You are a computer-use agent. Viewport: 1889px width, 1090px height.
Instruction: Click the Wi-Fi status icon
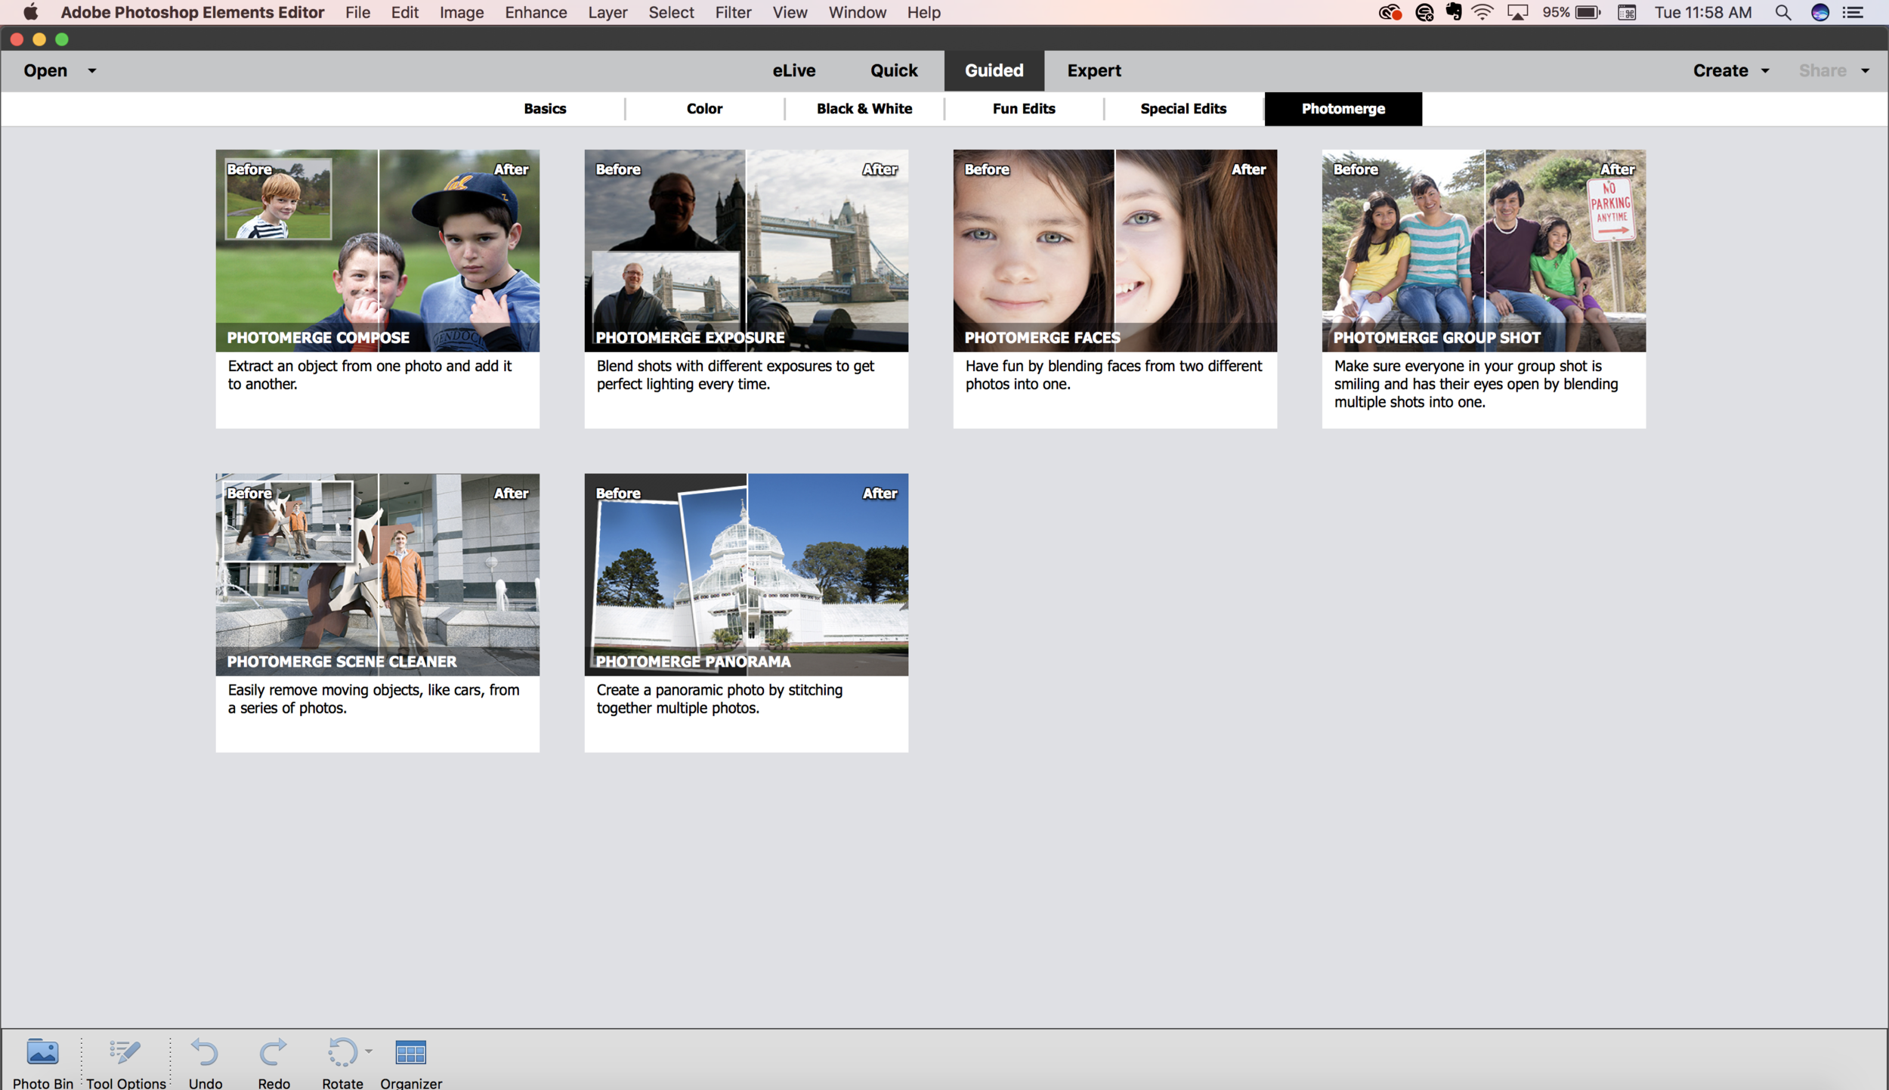(1482, 13)
